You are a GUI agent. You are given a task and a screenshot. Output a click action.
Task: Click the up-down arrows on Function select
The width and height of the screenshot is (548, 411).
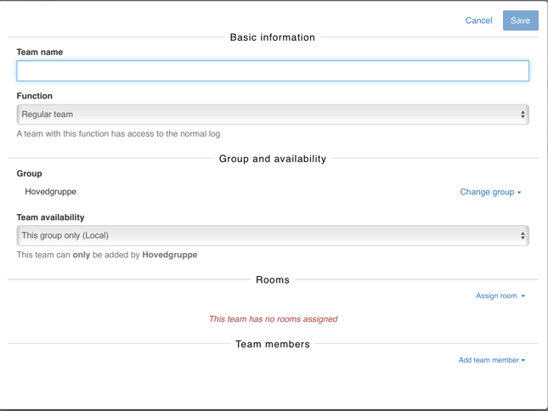pyautogui.click(x=523, y=115)
